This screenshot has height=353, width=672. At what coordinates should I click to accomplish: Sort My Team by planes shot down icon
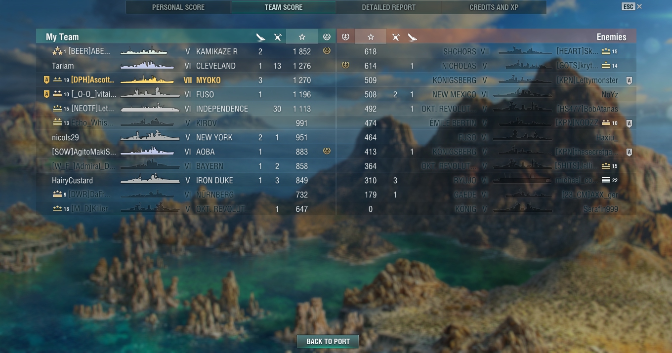tap(278, 37)
